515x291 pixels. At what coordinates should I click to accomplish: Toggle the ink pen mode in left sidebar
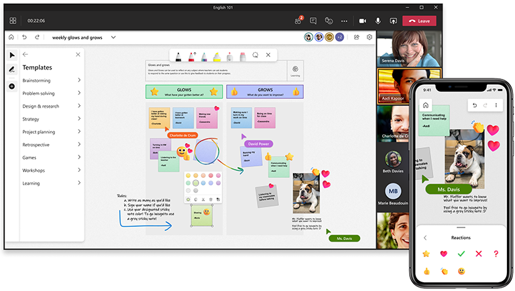click(x=11, y=70)
